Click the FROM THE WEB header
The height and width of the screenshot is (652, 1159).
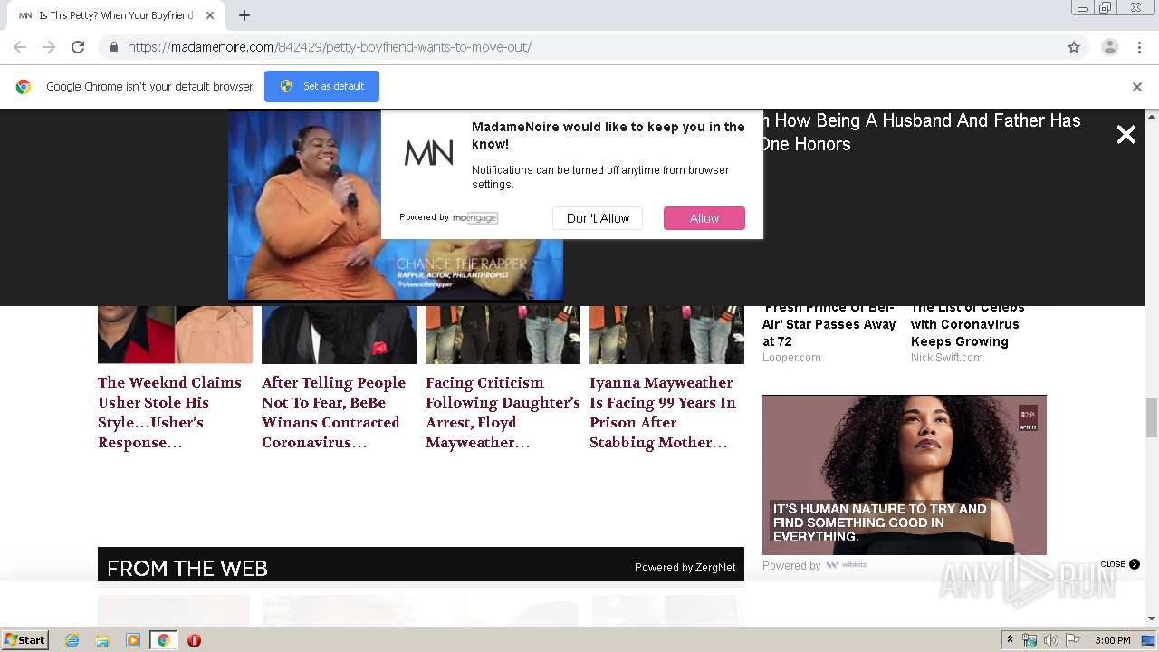click(187, 569)
